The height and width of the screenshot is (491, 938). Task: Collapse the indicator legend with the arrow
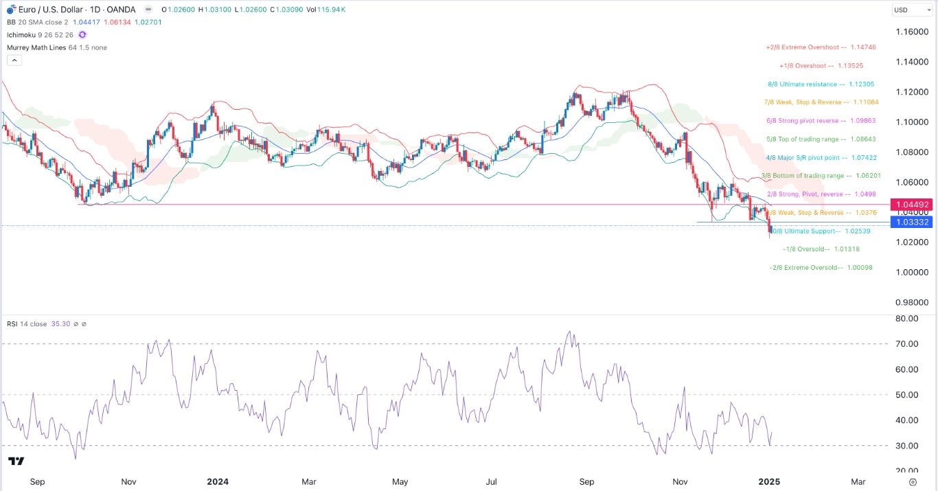point(14,60)
